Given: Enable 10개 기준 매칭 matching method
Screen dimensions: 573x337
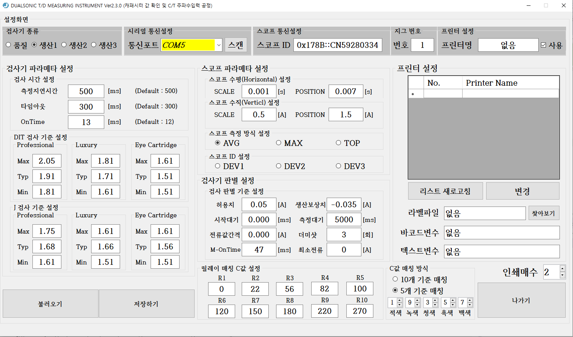Looking at the screenshot, I should [x=395, y=279].
